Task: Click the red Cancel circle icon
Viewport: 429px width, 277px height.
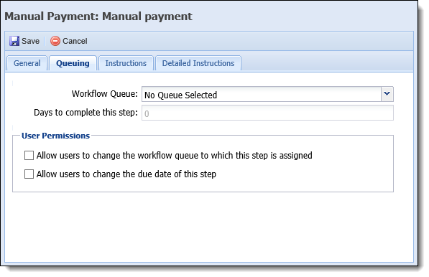Action: tap(55, 41)
